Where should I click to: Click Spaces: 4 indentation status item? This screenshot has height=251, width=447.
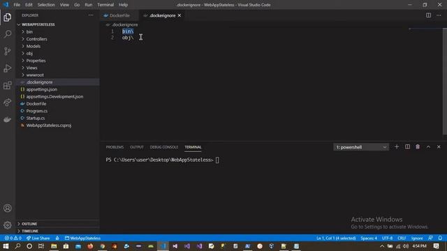(369, 238)
